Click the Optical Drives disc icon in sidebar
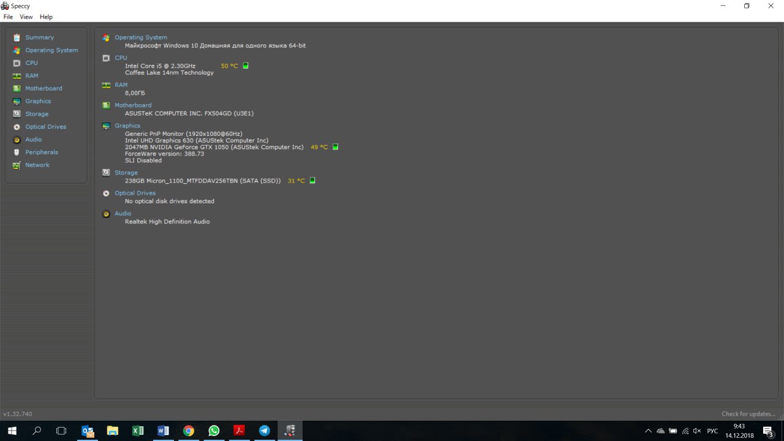The height and width of the screenshot is (441, 784). (17, 127)
